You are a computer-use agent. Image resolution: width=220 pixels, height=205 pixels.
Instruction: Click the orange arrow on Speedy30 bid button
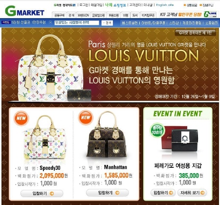(52, 194)
